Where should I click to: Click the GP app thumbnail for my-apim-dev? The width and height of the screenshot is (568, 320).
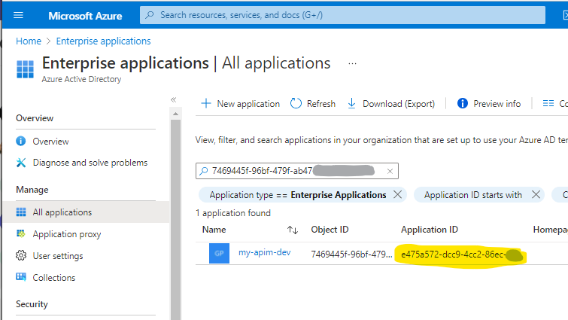(219, 253)
